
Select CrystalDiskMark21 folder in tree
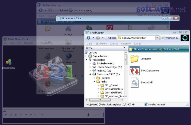114,92
